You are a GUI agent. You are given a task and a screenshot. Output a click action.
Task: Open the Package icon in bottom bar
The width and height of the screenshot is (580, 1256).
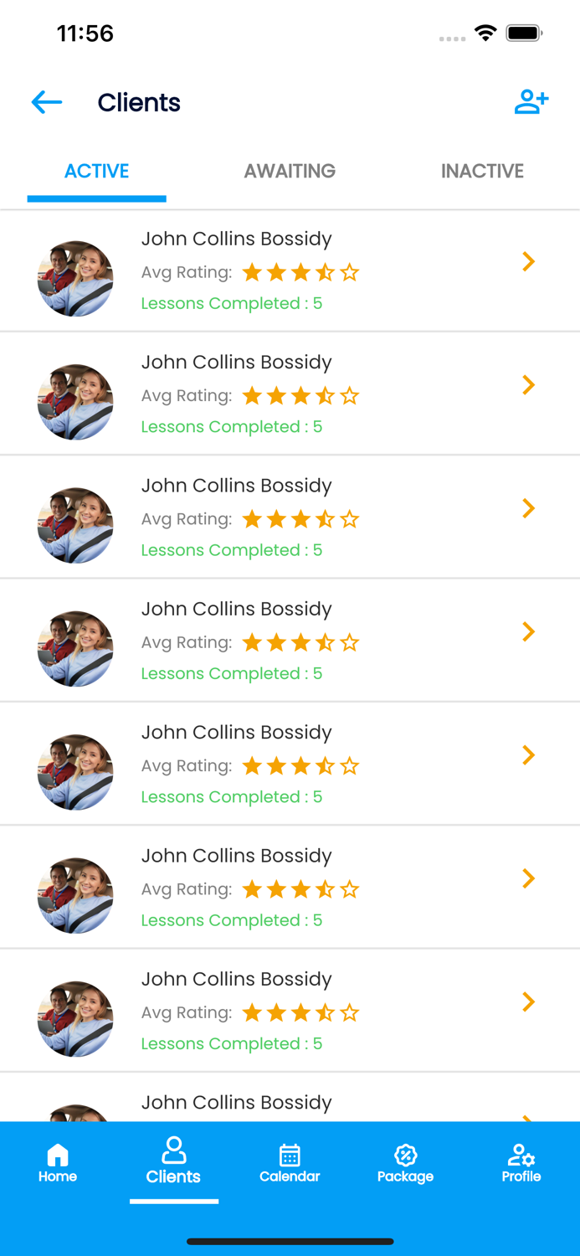[x=406, y=1156]
